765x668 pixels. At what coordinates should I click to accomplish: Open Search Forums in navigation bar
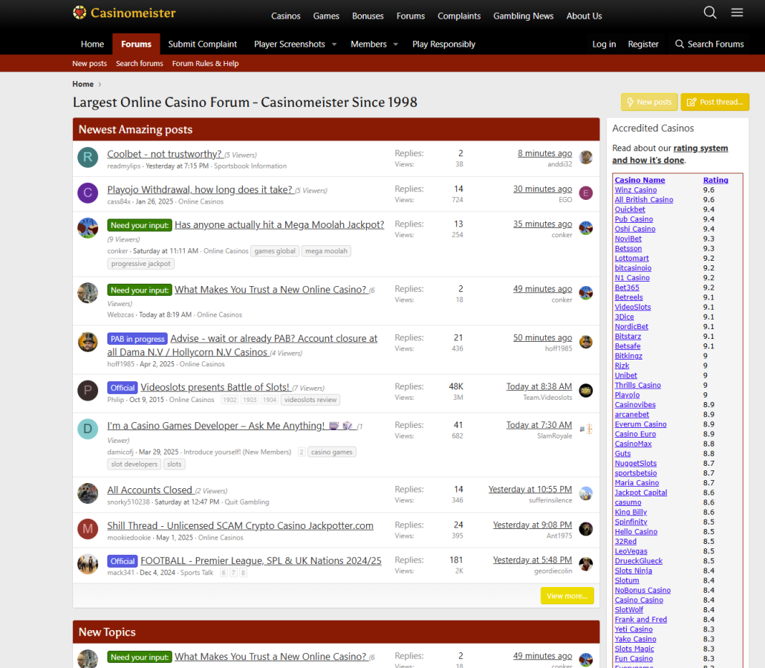[709, 44]
